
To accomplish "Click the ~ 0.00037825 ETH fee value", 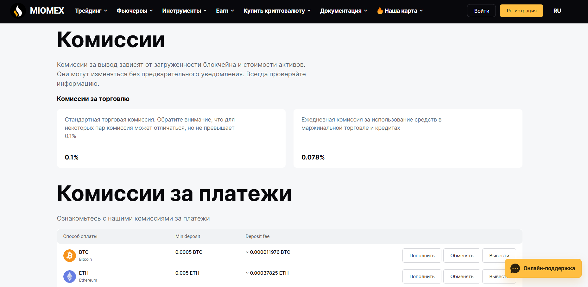I will pos(267,273).
